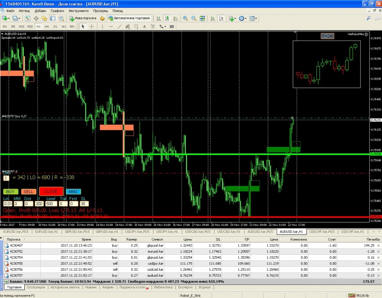
Task: Toggle chart shift icon
Action: point(221,18)
